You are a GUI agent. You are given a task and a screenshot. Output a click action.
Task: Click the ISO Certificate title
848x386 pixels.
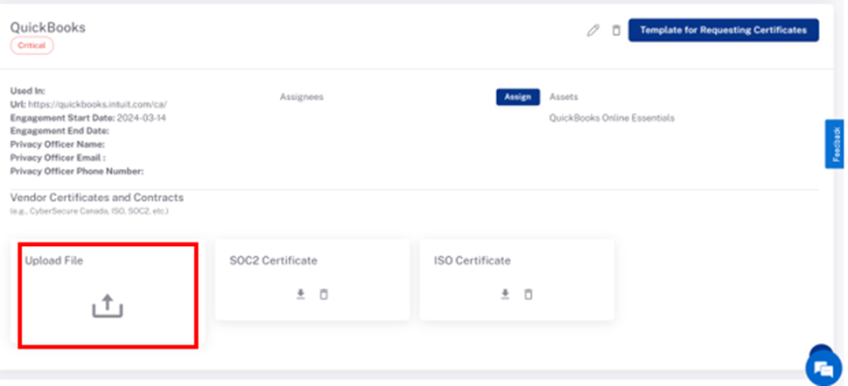tap(473, 261)
